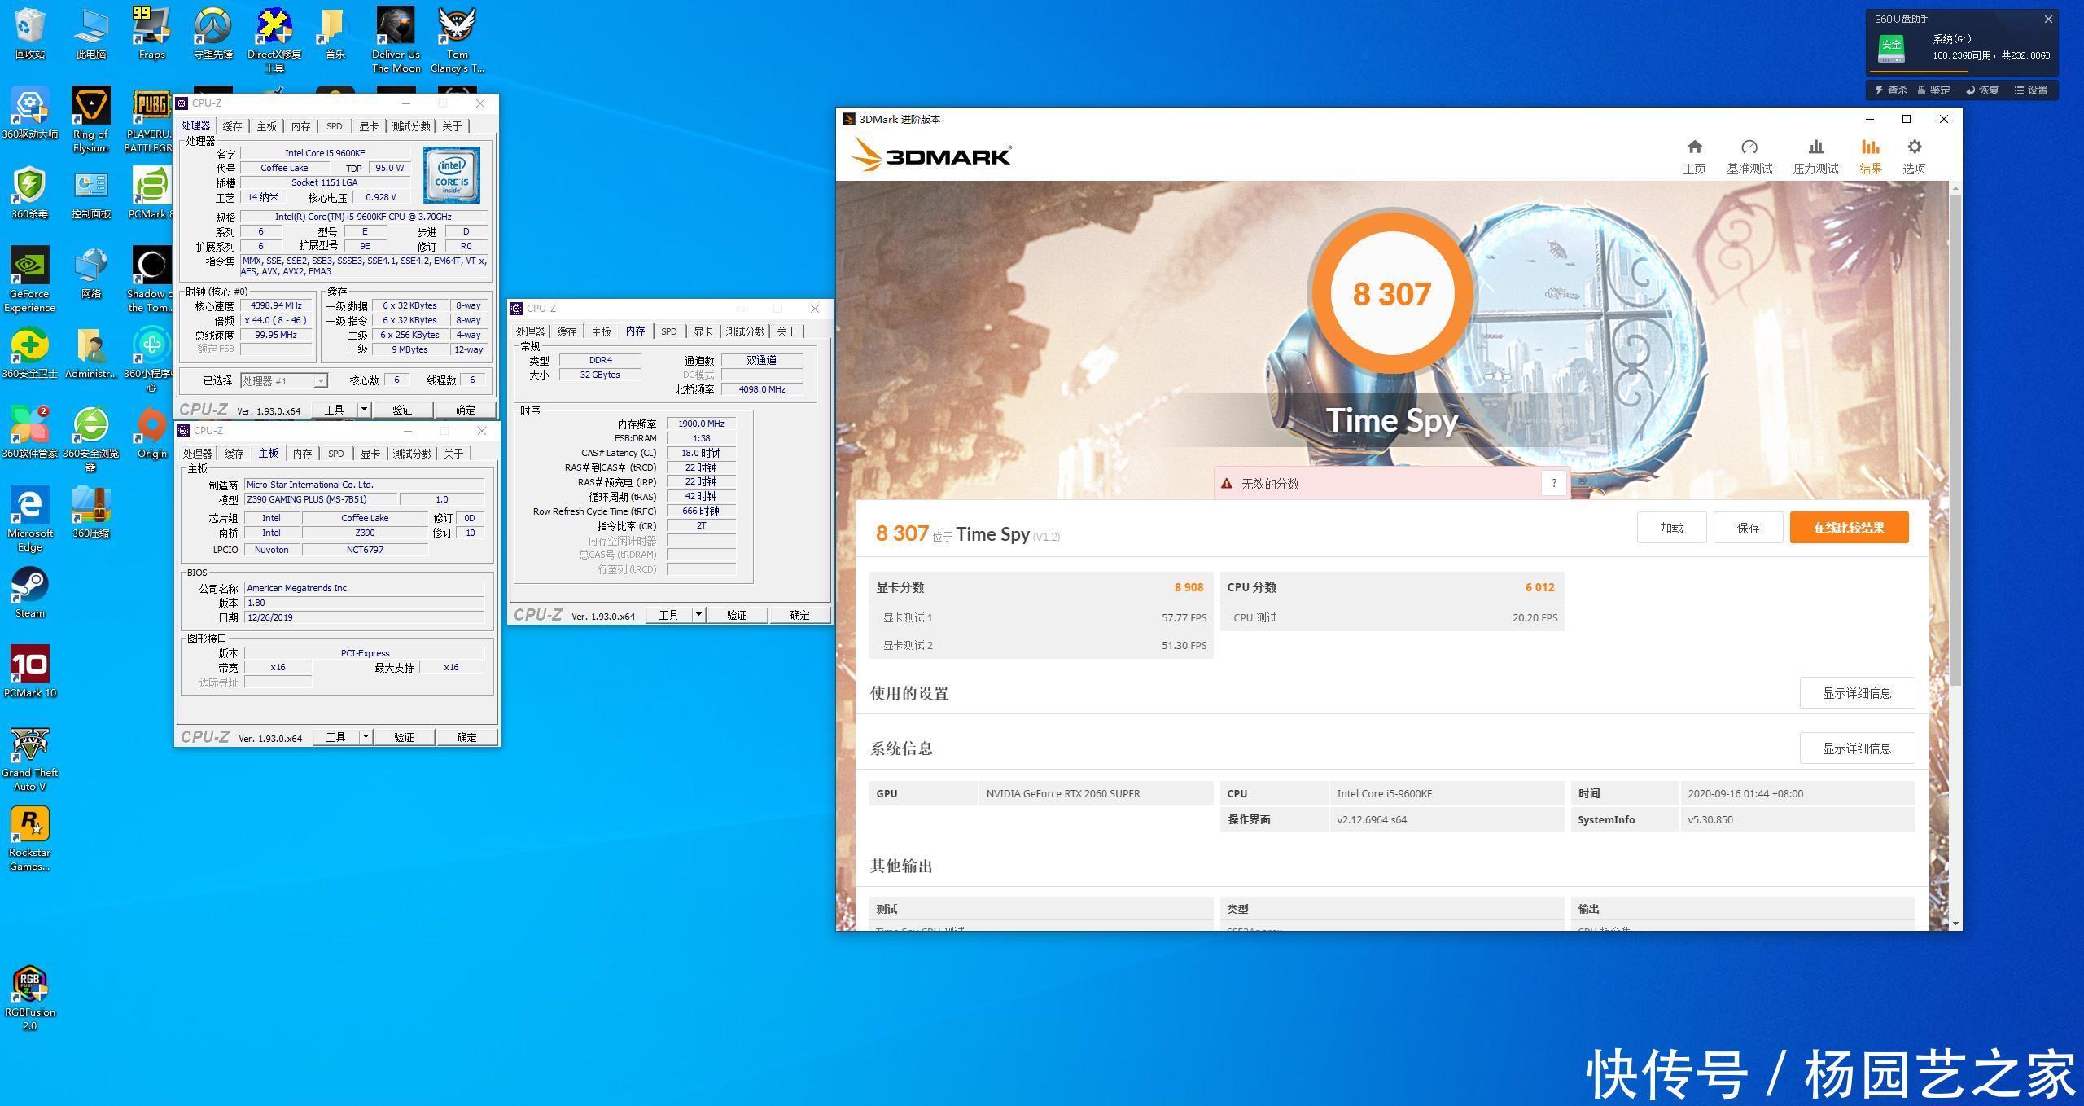Click OK (确定) in CPU-Z memory window
The image size is (2084, 1106).
799,614
